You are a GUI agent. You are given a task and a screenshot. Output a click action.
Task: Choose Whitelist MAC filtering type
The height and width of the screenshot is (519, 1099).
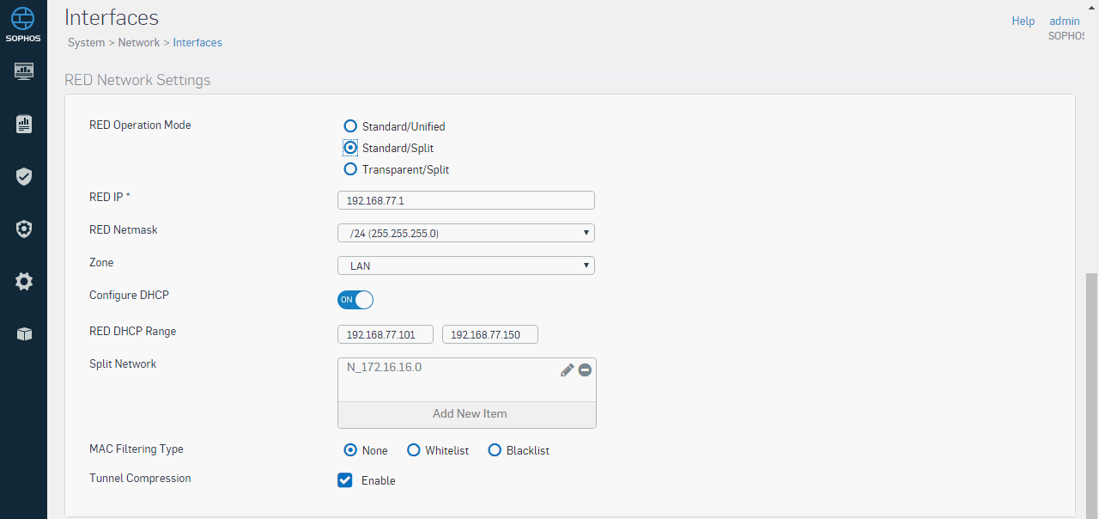414,450
